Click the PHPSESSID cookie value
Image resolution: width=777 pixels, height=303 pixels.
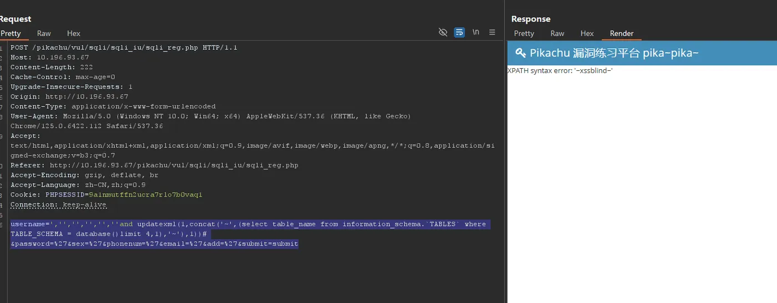point(145,195)
